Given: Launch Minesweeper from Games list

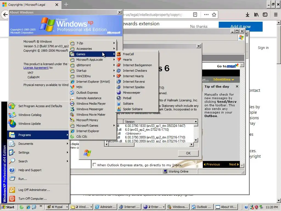Looking at the screenshot, I should pos(137,93).
